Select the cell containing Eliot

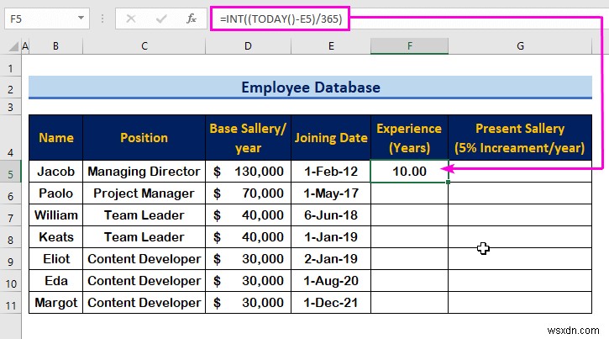[56, 259]
